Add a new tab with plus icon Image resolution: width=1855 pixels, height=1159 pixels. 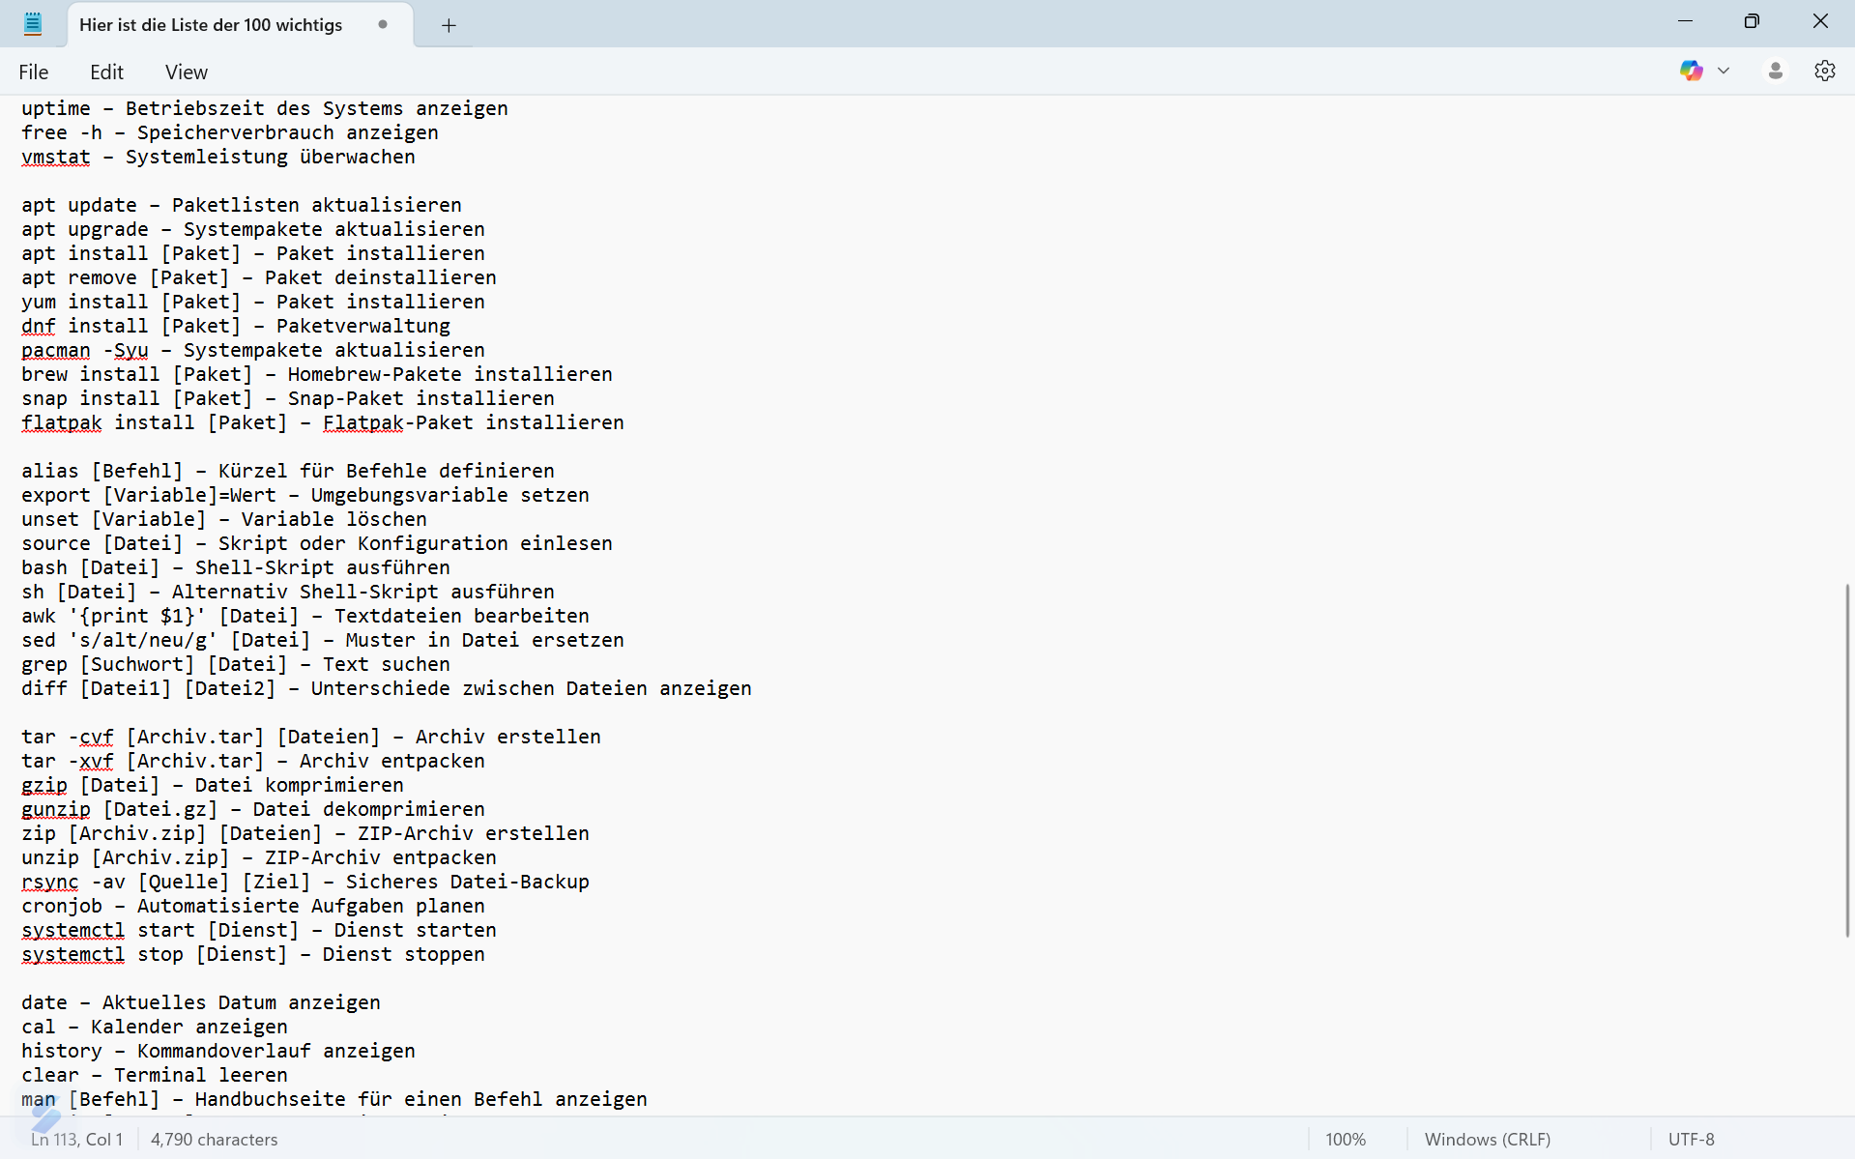pyautogui.click(x=449, y=26)
